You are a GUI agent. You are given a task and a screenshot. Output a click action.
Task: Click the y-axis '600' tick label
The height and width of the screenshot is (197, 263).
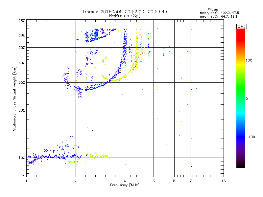click(22, 35)
